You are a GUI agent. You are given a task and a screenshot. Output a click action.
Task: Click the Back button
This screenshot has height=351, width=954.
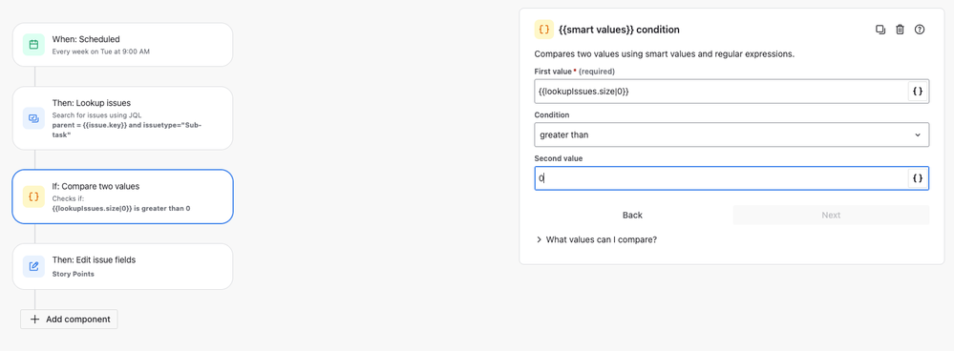point(632,215)
